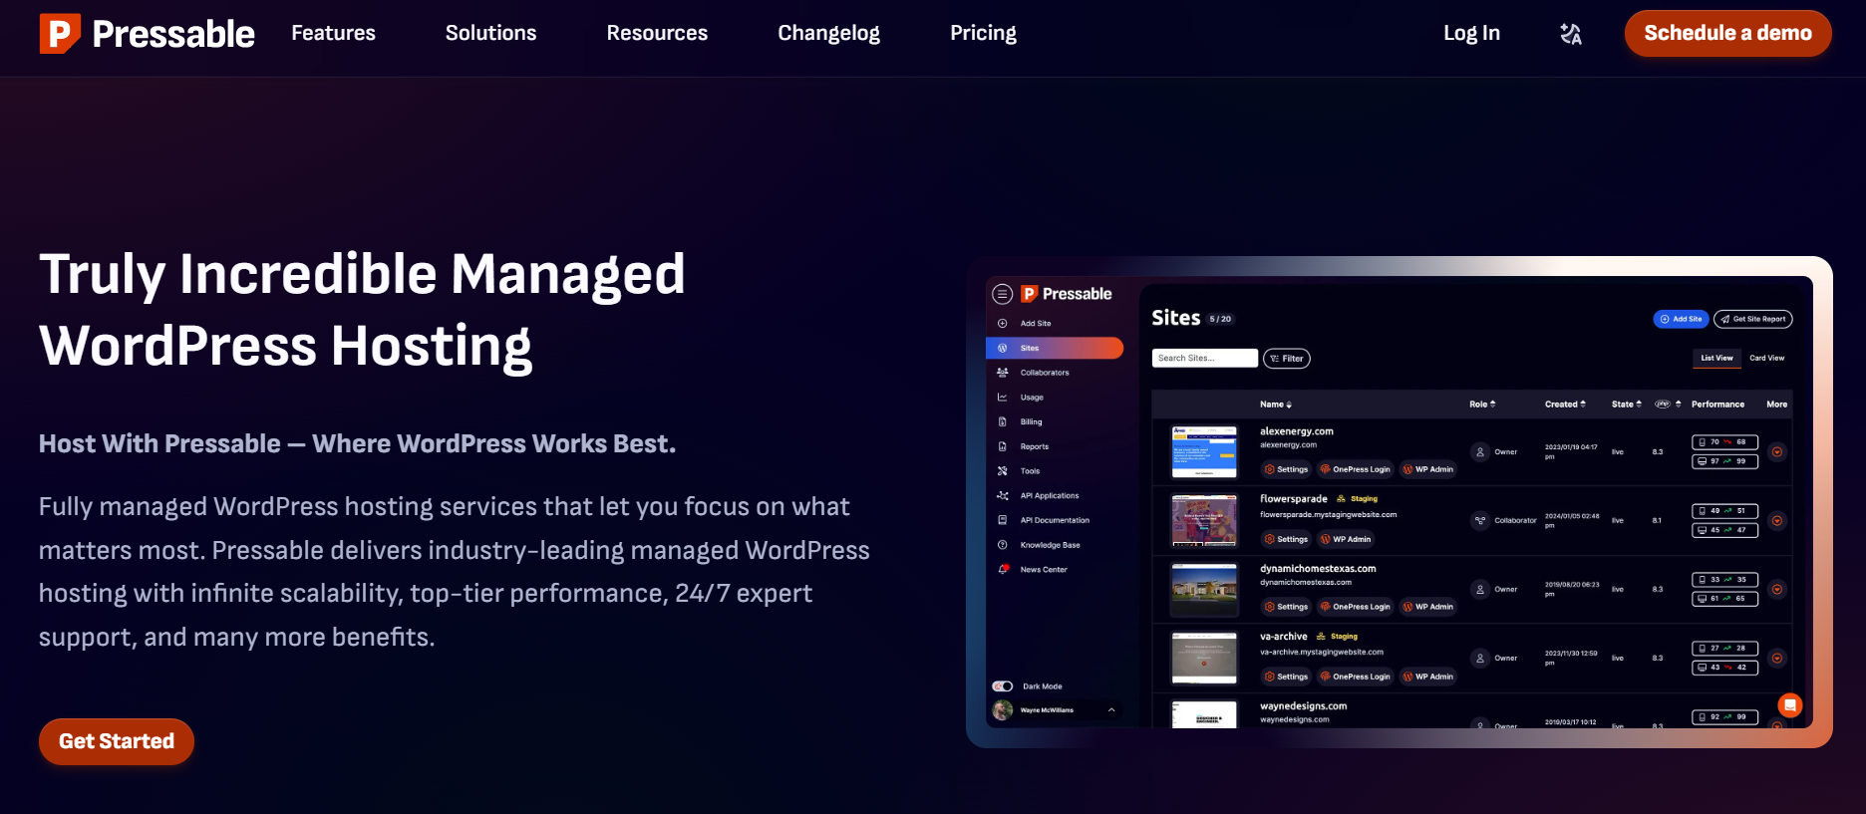The width and height of the screenshot is (1866, 814).
Task: Expand the More menu for flowersparade
Action: click(1777, 521)
